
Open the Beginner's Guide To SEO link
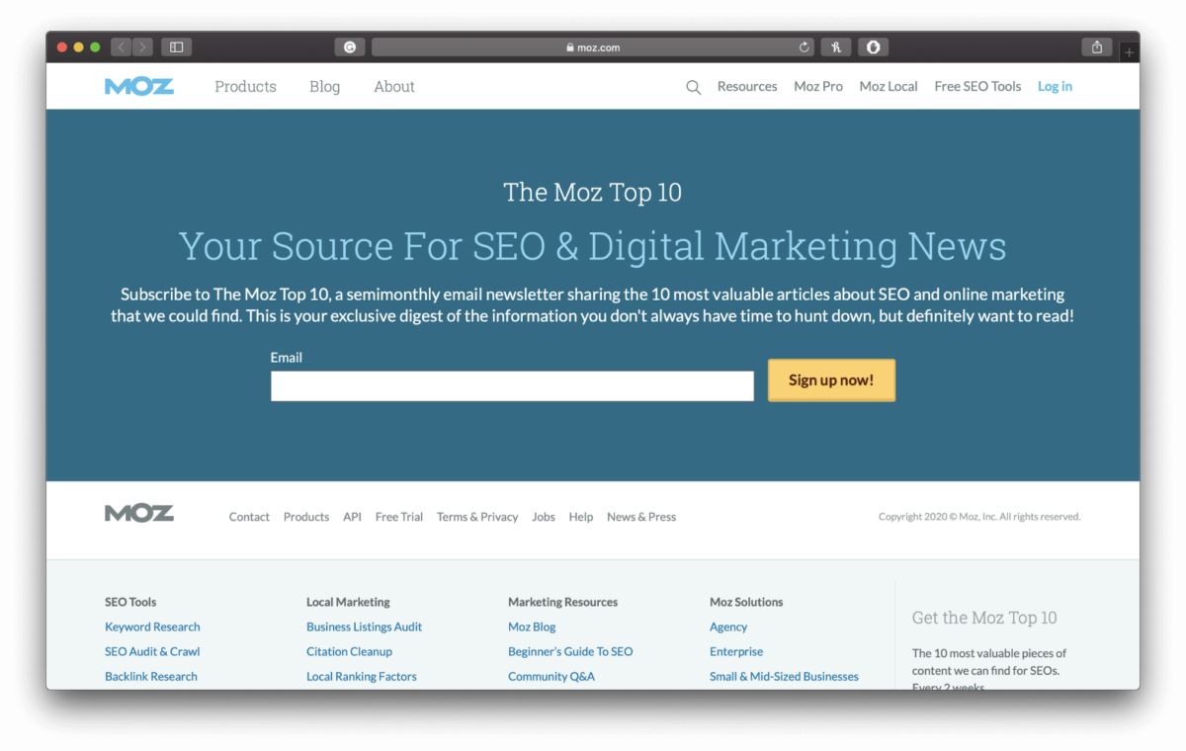pos(570,651)
